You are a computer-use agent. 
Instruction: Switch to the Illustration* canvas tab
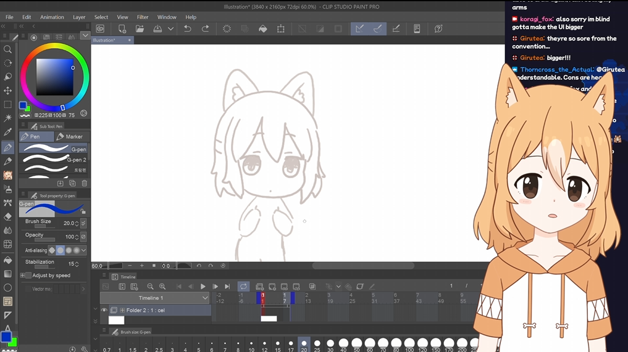pos(112,40)
